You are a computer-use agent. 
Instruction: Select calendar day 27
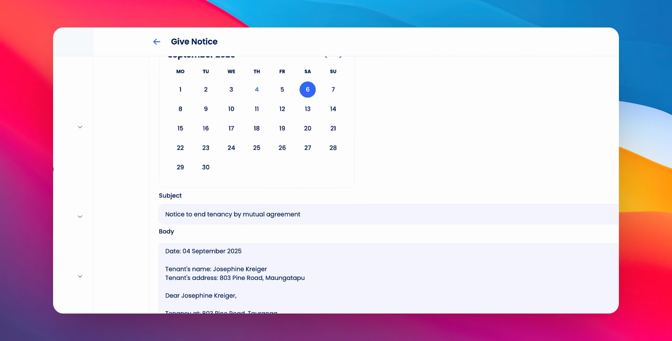pyautogui.click(x=308, y=148)
